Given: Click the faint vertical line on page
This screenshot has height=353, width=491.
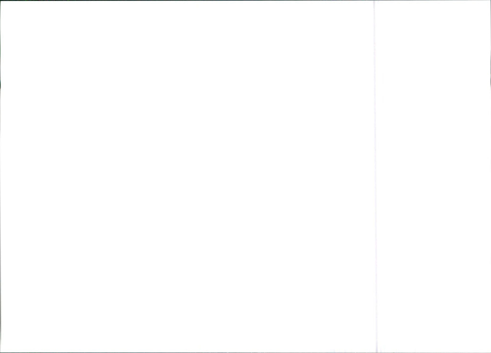Looking at the screenshot, I should point(375,176).
